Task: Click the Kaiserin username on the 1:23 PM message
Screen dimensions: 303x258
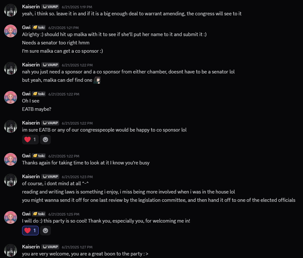Action: (x=31, y=177)
